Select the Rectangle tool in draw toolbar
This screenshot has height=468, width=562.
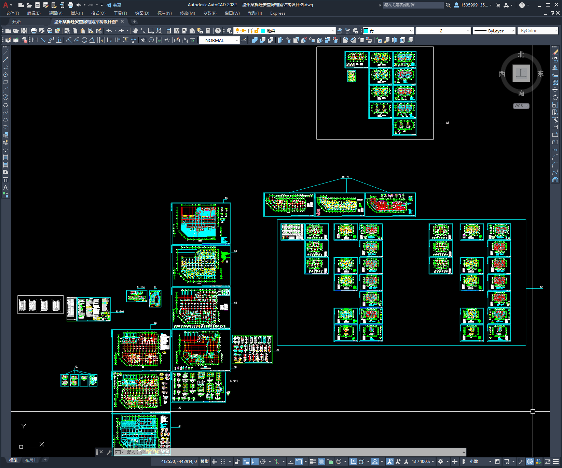pos(5,82)
